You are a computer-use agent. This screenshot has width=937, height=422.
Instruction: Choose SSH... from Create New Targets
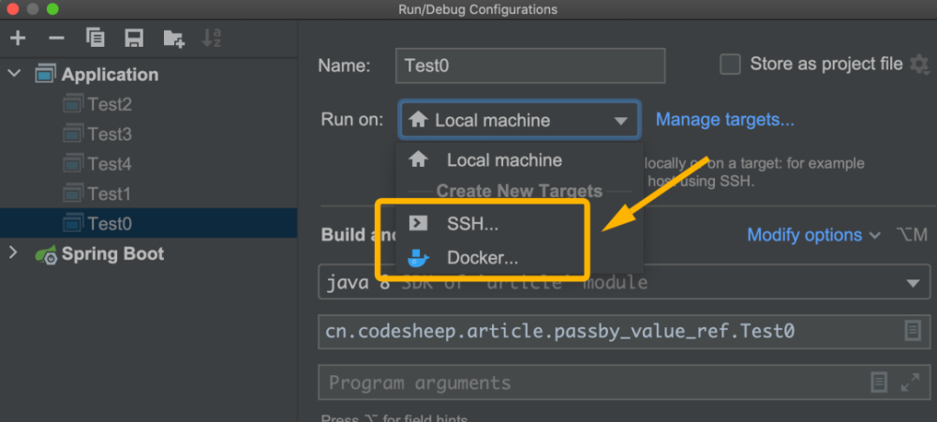[472, 224]
